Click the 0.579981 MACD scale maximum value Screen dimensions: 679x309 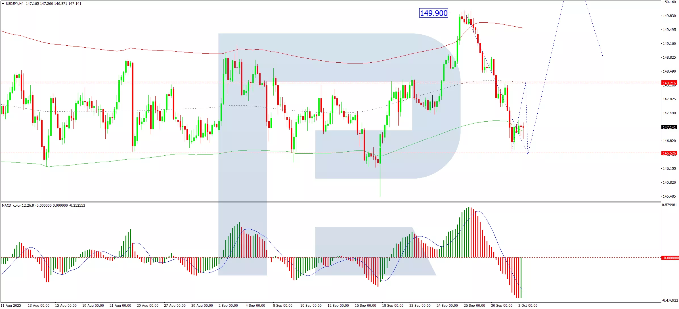[670, 205]
